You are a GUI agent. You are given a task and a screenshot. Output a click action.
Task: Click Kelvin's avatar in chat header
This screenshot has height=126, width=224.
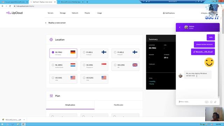coord(186,27)
